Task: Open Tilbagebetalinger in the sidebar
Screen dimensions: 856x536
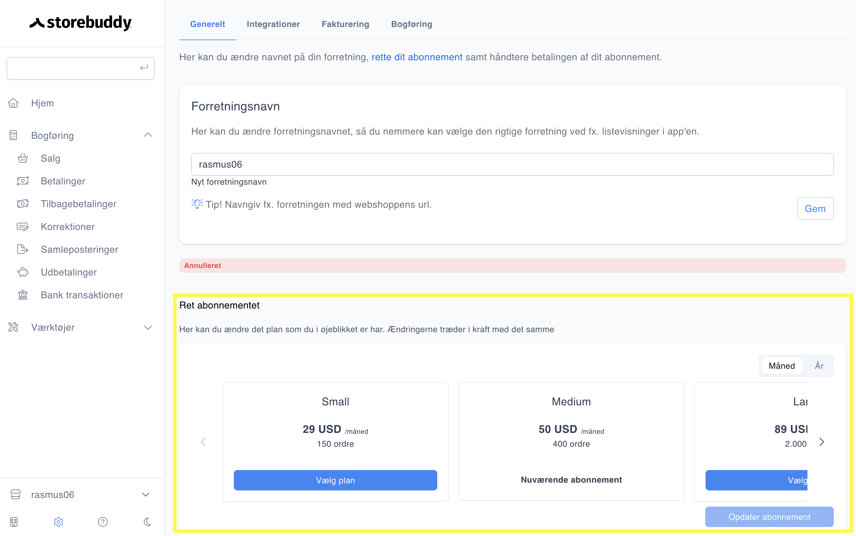Action: [x=78, y=204]
